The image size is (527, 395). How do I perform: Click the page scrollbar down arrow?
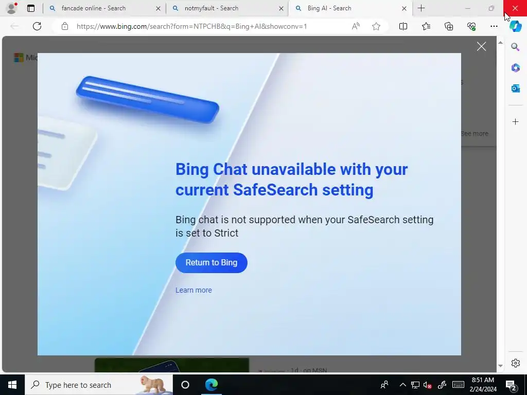[x=500, y=366]
